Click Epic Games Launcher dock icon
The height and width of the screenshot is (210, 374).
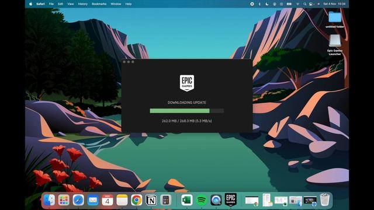[x=231, y=199]
